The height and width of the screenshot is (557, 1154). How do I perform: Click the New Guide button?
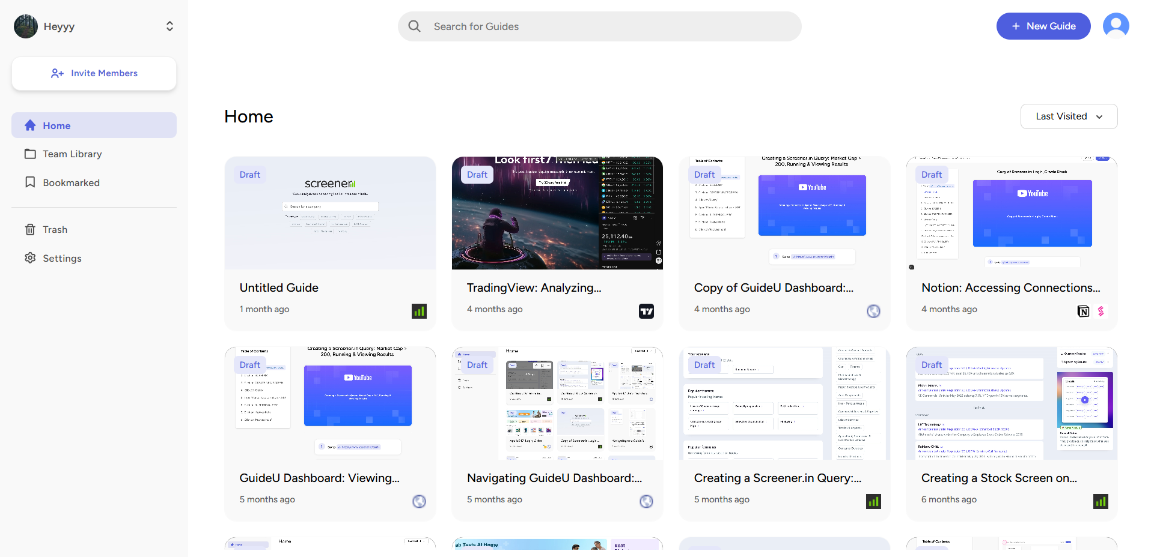(1043, 26)
